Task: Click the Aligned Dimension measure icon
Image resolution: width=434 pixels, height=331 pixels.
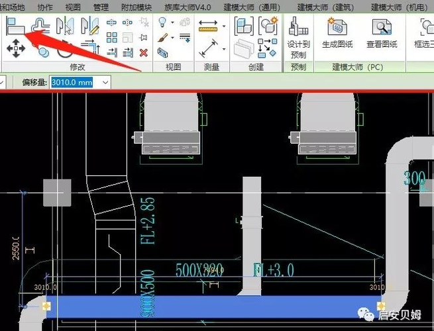Action: [208, 48]
